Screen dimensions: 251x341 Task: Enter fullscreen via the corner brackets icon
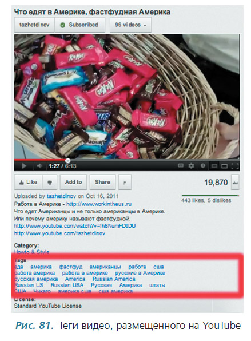[x=235, y=166]
